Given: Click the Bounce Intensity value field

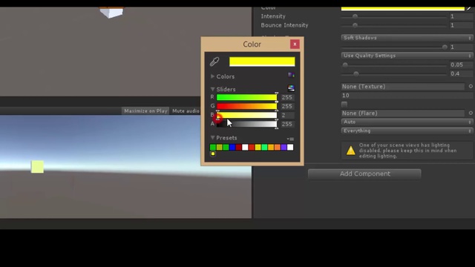Looking at the screenshot, I should pos(461,25).
